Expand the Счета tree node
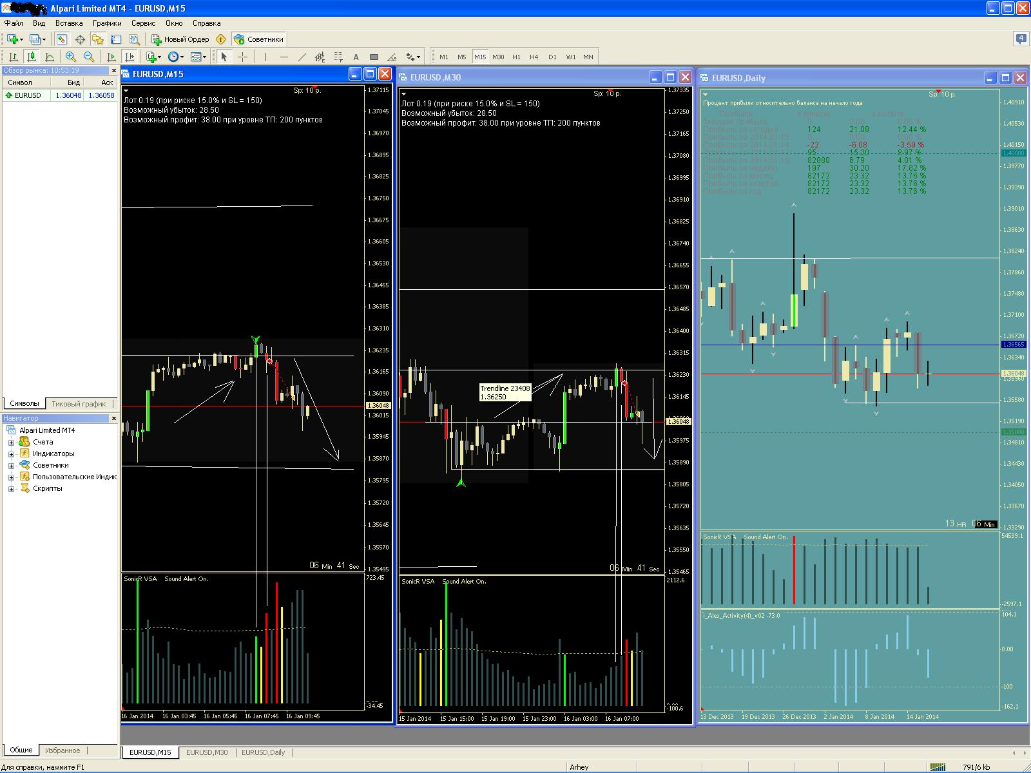Image resolution: width=1031 pixels, height=773 pixels. click(x=11, y=443)
